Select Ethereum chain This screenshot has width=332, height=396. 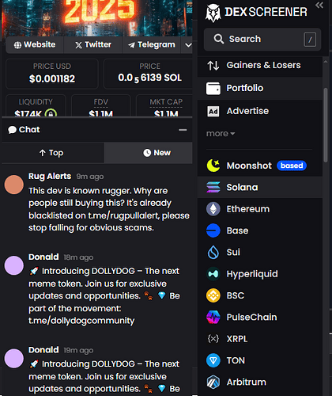(x=260, y=209)
